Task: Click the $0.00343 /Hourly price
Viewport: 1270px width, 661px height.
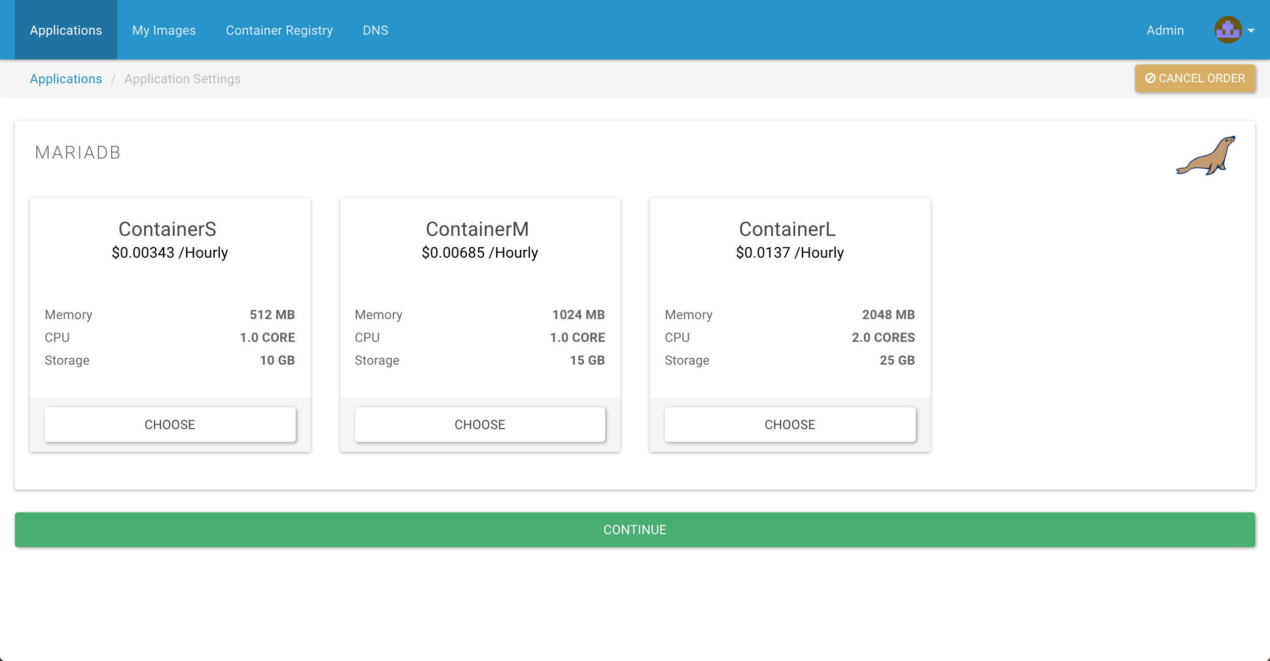Action: (x=170, y=253)
